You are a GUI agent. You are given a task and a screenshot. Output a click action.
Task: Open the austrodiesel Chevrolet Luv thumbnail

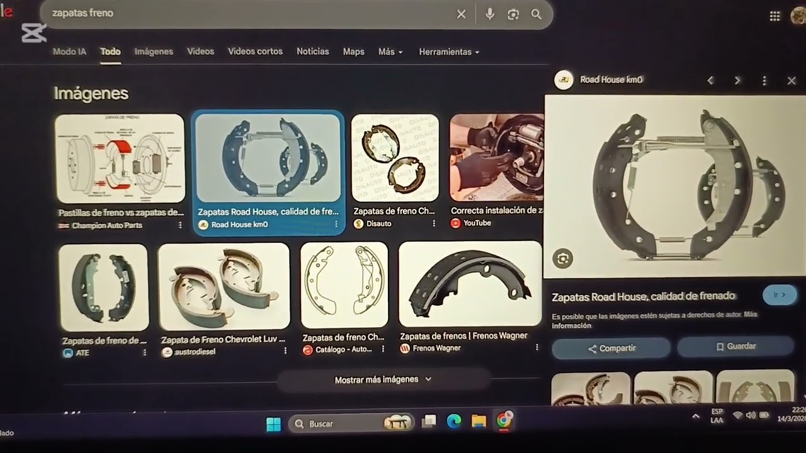click(224, 287)
